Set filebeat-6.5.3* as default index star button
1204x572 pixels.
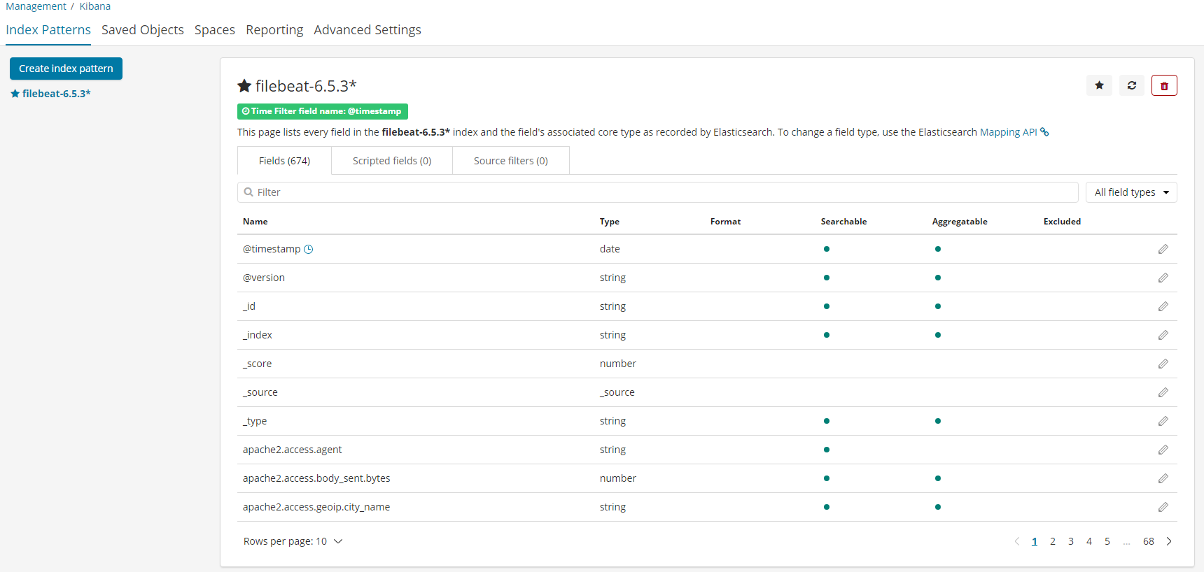[1099, 85]
